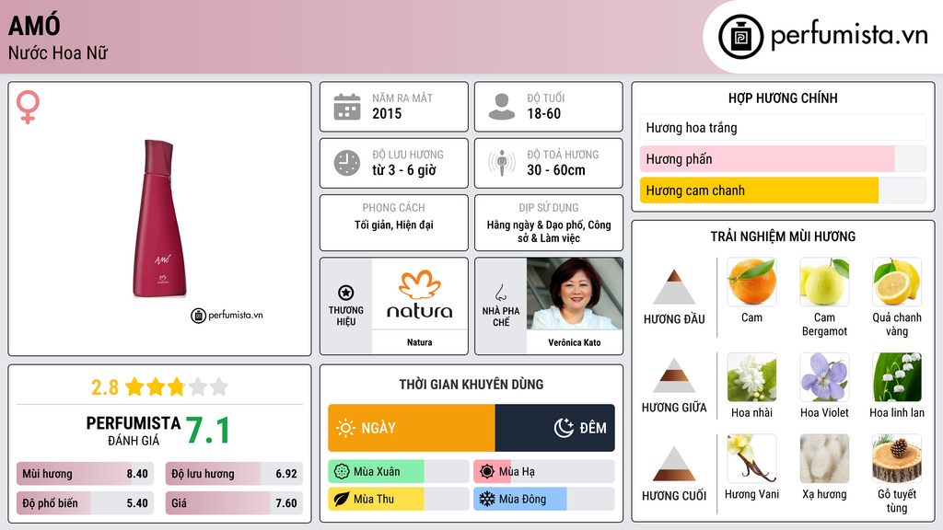Click the star badge icon above Thương hiệu
This screenshot has width=943, height=530.
click(346, 293)
